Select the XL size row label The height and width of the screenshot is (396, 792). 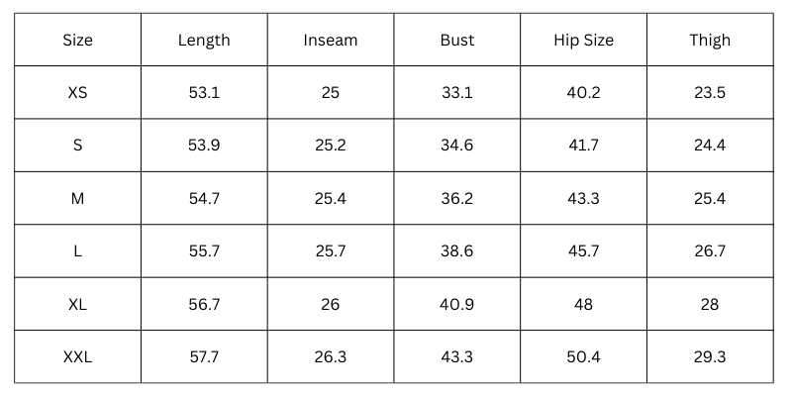pyautogui.click(x=77, y=304)
